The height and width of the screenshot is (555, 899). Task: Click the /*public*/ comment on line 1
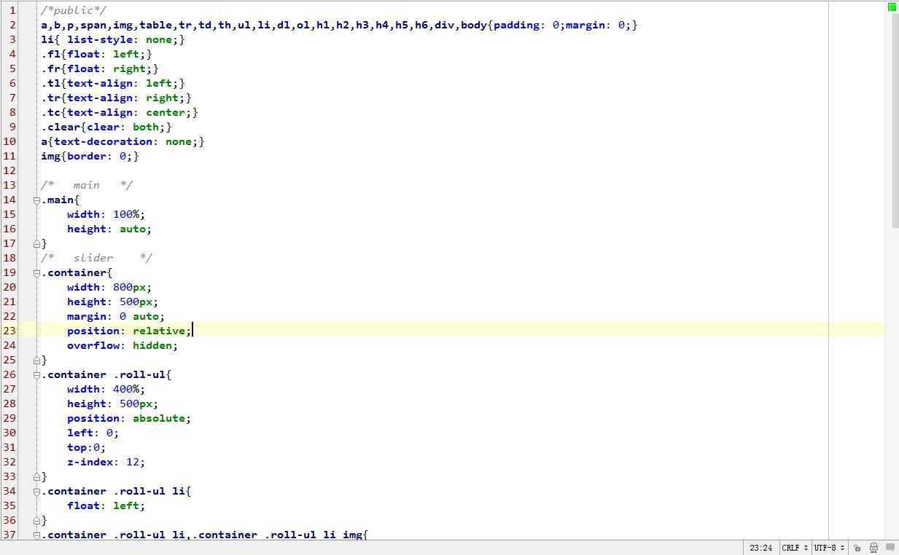tap(74, 10)
